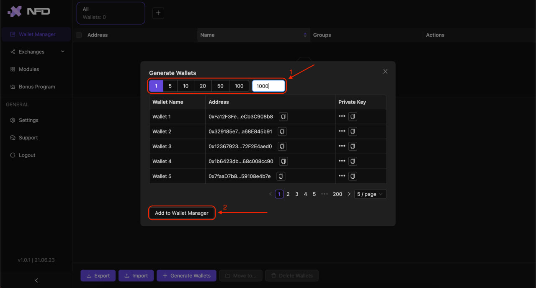Copy Wallet 5 private key
Image resolution: width=536 pixels, height=288 pixels.
[353, 176]
